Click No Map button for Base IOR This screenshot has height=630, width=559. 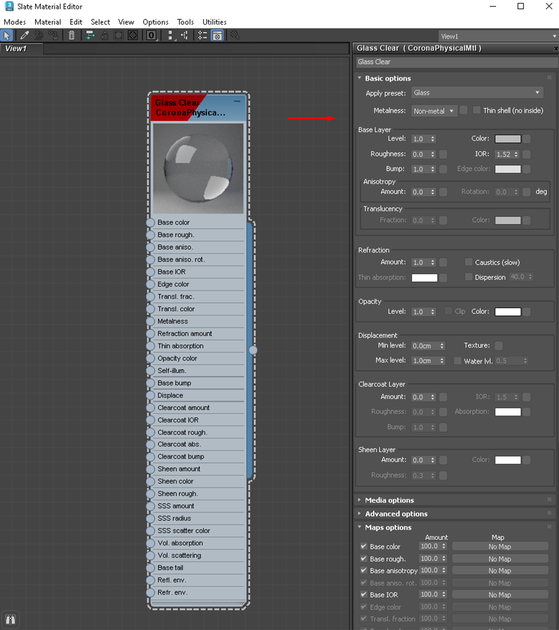click(x=500, y=595)
